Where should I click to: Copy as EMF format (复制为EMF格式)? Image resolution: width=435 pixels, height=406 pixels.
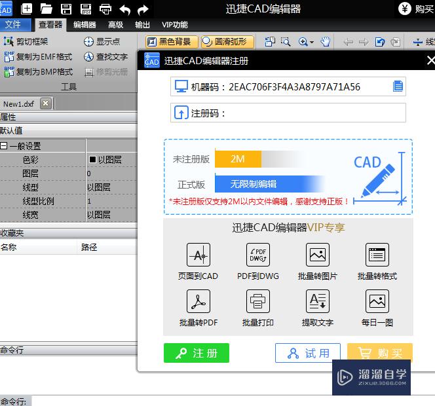38,56
